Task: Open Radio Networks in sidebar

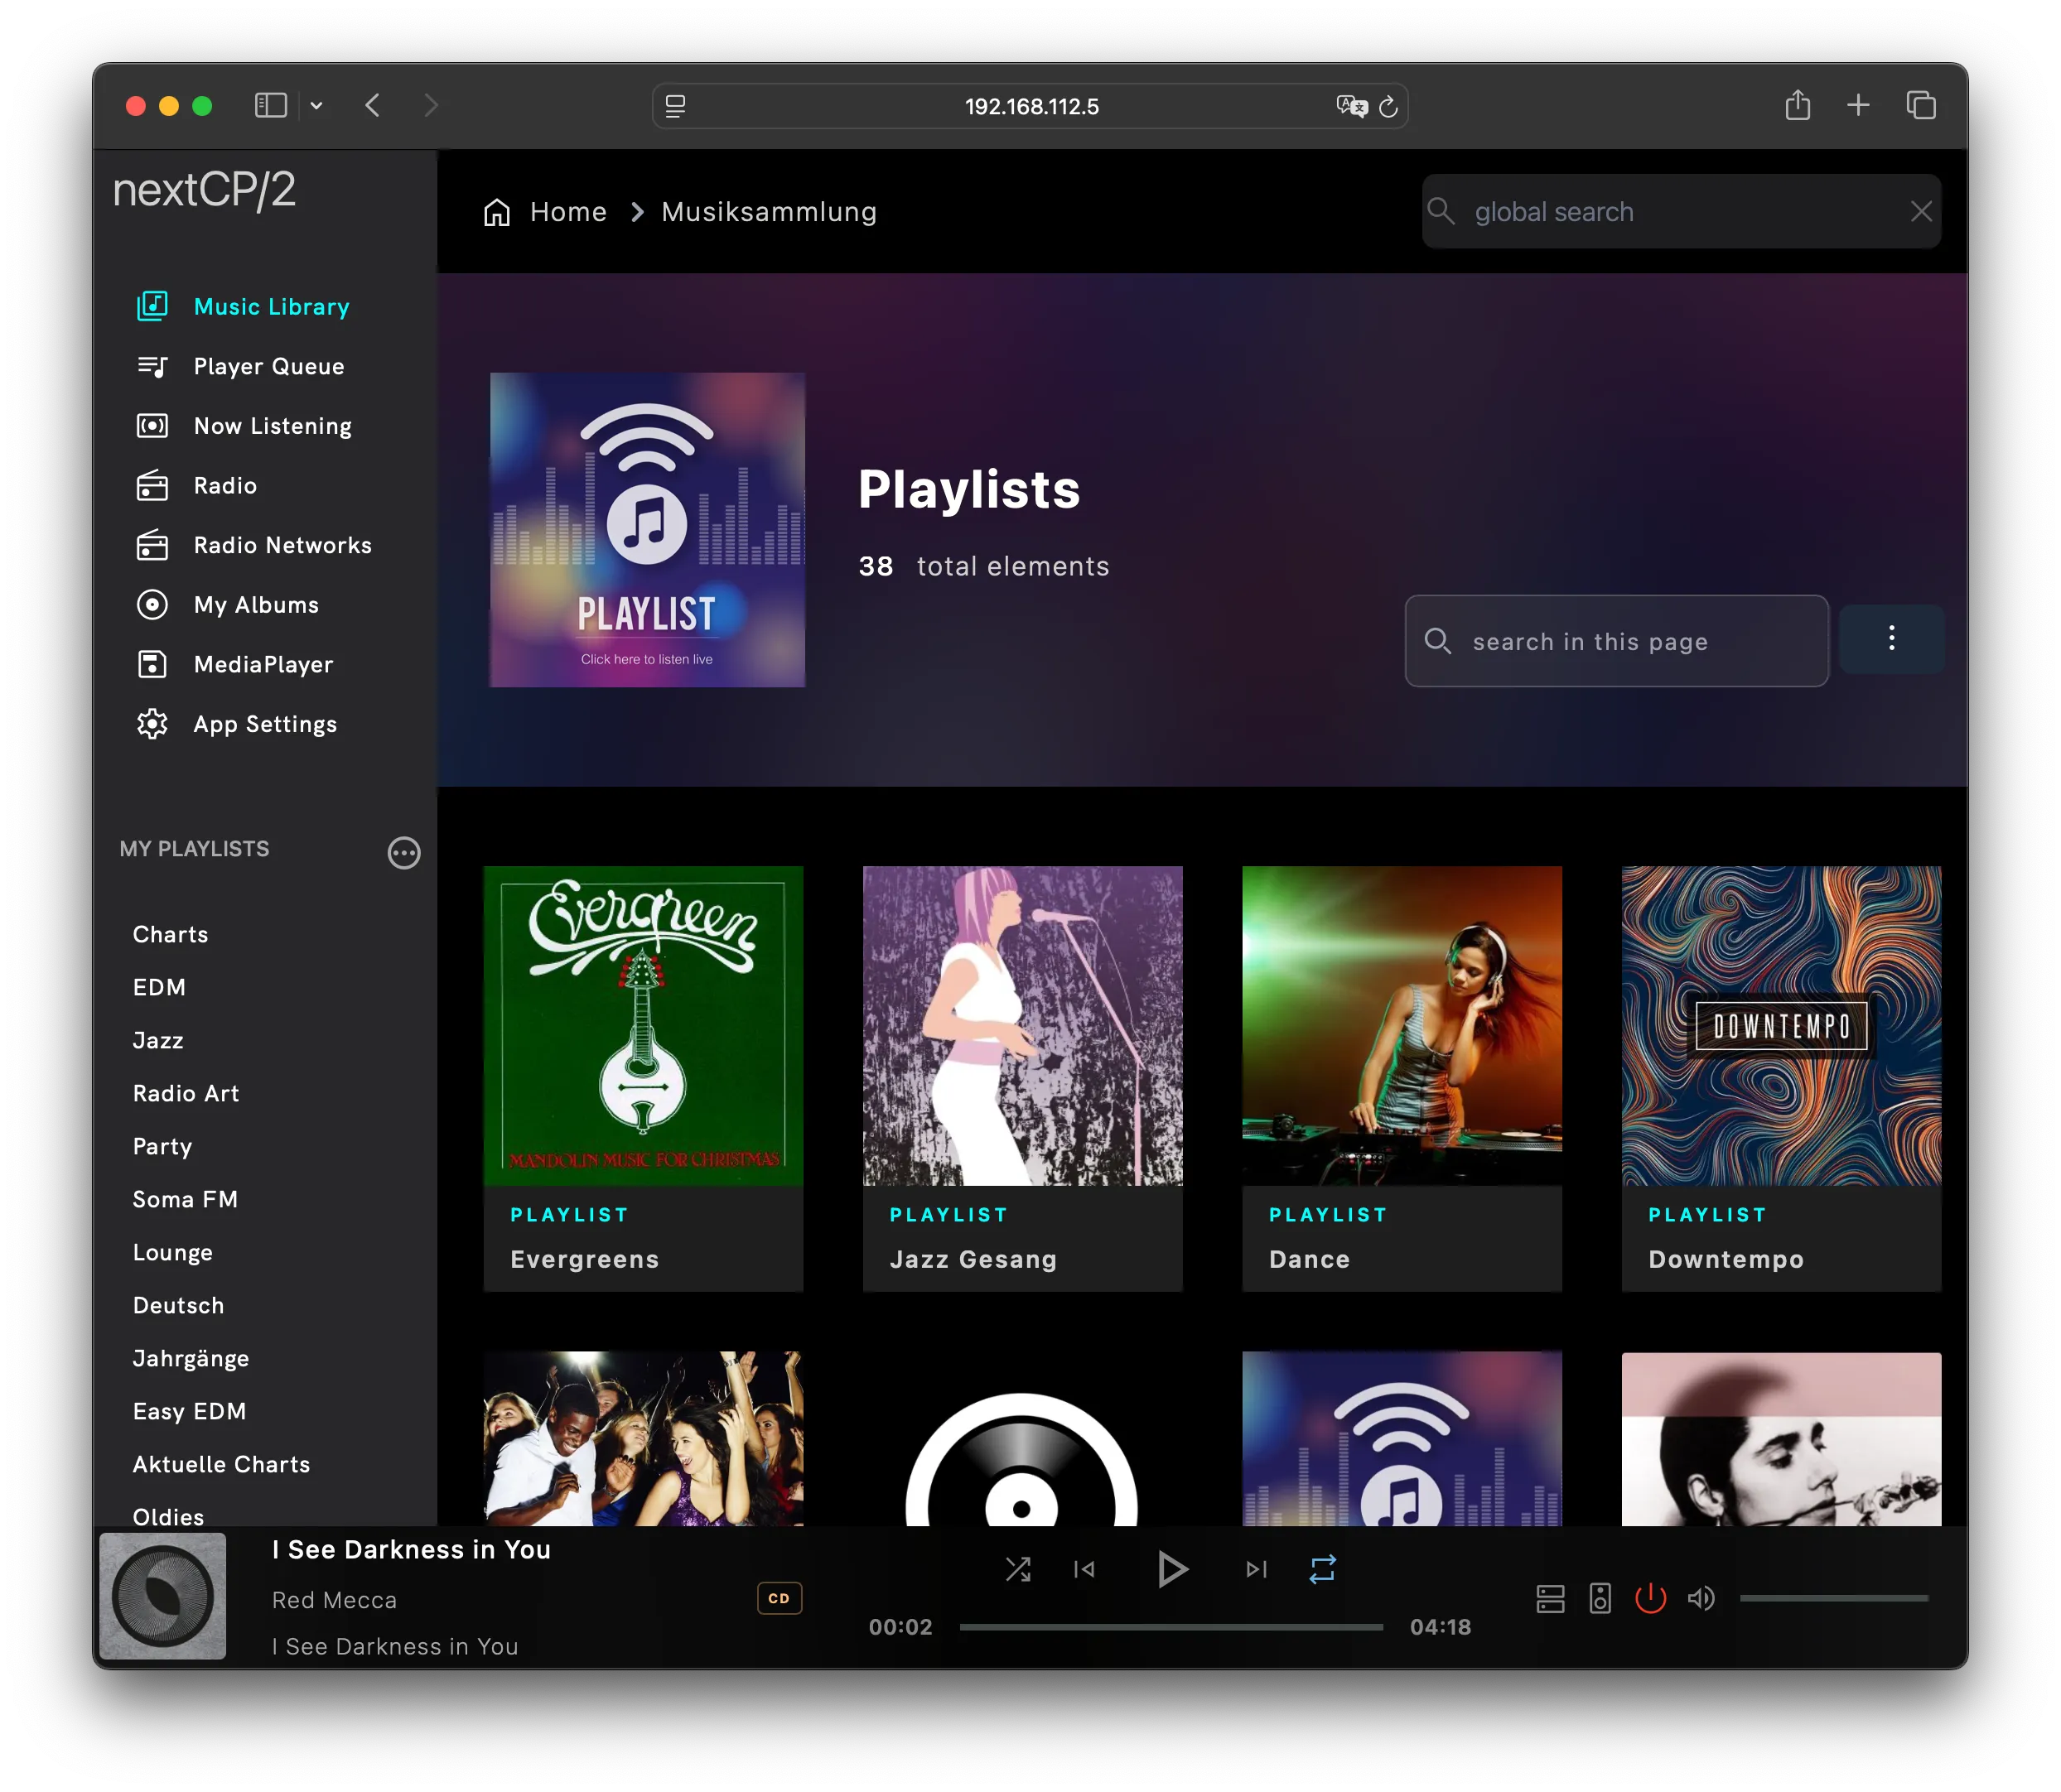Action: [282, 545]
